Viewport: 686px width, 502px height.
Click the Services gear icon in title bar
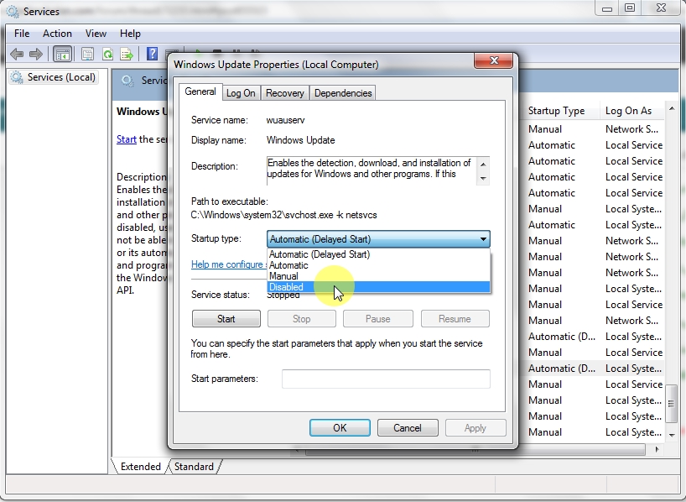point(13,11)
